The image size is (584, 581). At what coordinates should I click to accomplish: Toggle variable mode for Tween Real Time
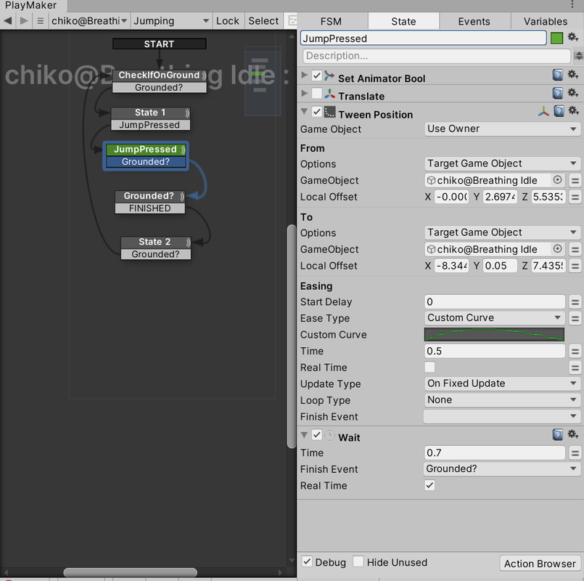575,367
